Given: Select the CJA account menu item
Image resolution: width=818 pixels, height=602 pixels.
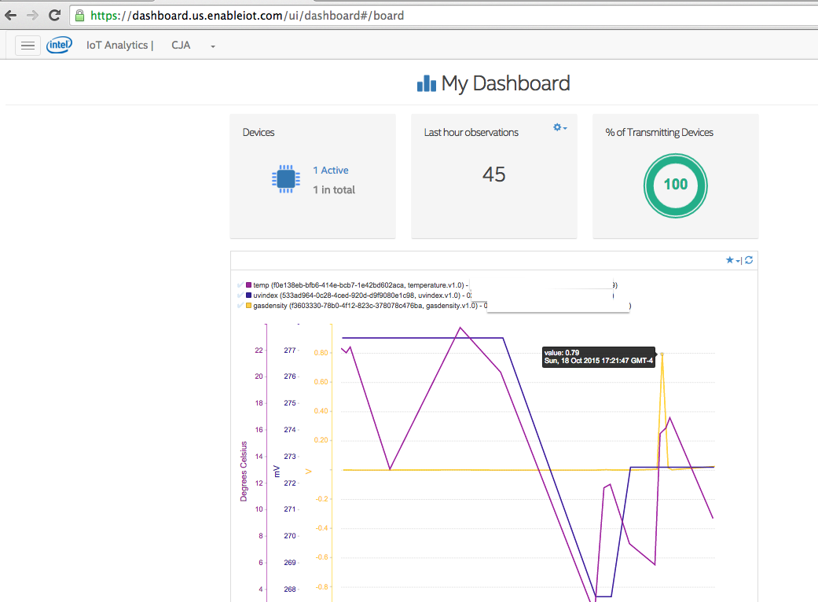Looking at the screenshot, I should point(182,46).
